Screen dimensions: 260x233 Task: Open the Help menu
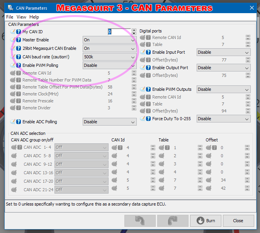(x=34, y=17)
